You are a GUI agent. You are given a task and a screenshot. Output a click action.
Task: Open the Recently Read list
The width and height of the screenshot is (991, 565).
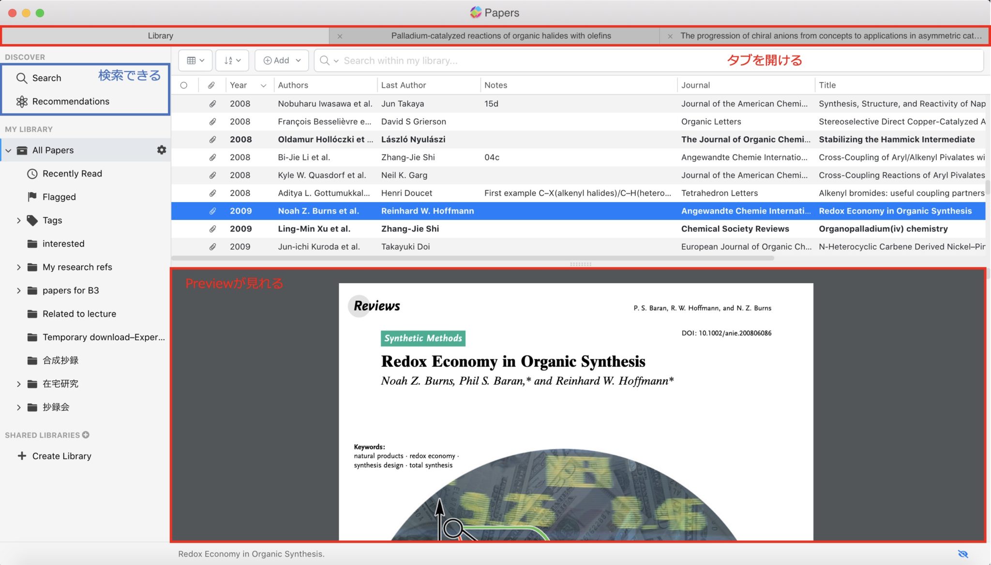click(65, 174)
